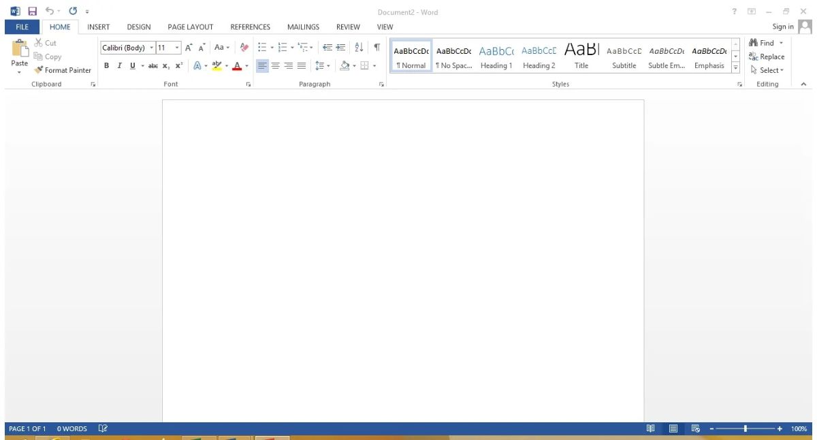Click the Borders grid icon
This screenshot has height=440, width=817.
click(x=364, y=66)
